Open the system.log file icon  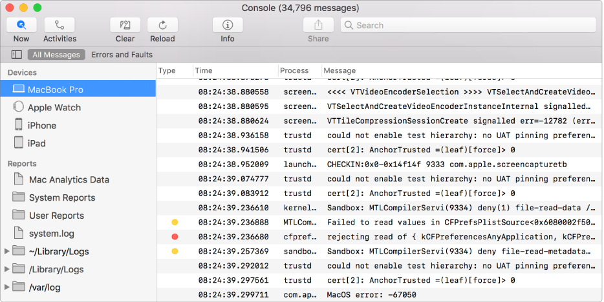[18, 234]
